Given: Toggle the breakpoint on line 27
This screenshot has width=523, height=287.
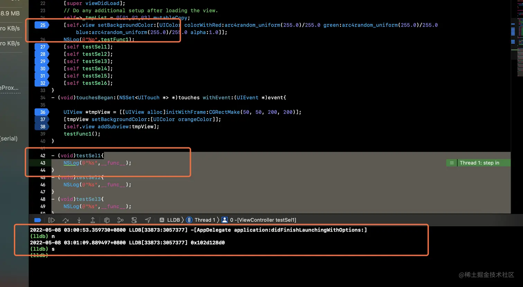Looking at the screenshot, I should [42, 47].
